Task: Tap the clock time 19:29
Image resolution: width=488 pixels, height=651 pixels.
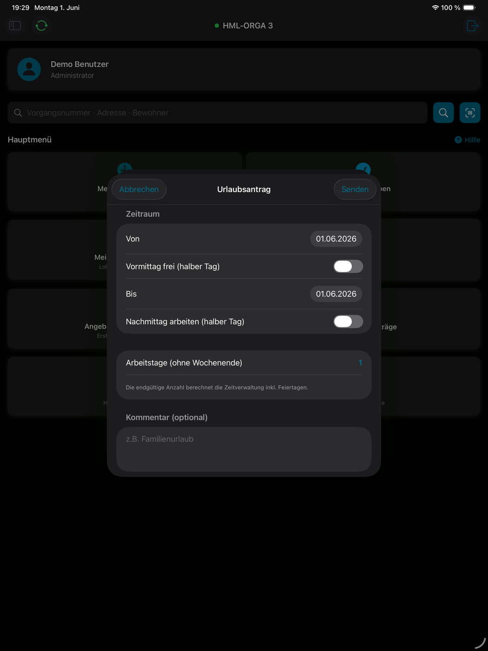Action: click(x=20, y=7)
